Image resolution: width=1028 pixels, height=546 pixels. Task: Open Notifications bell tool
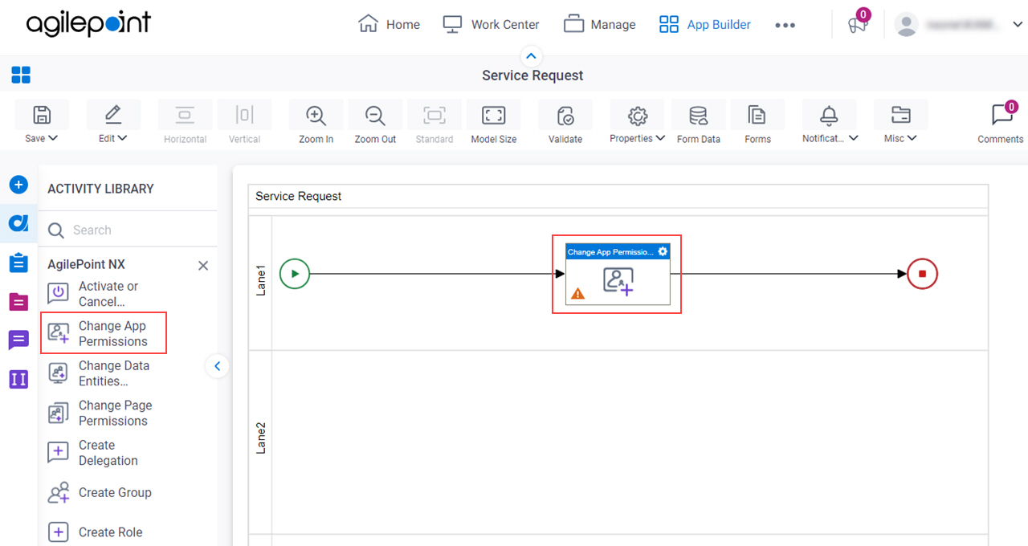pos(829,115)
